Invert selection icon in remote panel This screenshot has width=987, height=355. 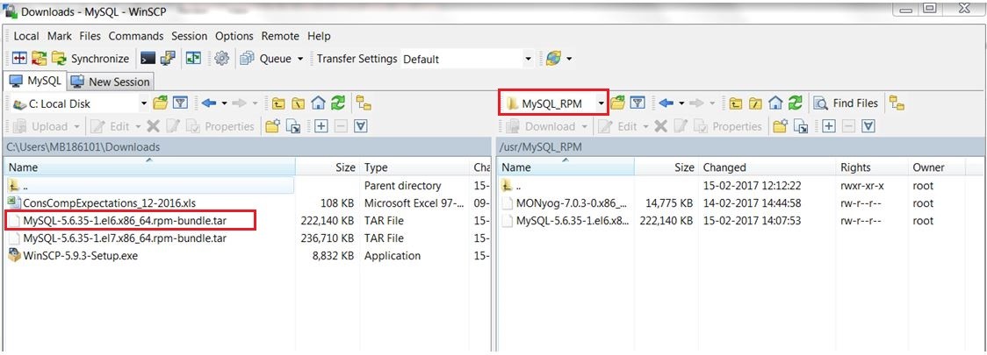[868, 126]
